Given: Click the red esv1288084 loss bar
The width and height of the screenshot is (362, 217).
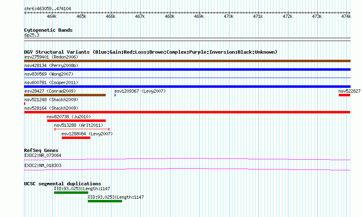Looking at the screenshot, I should coord(76,138).
